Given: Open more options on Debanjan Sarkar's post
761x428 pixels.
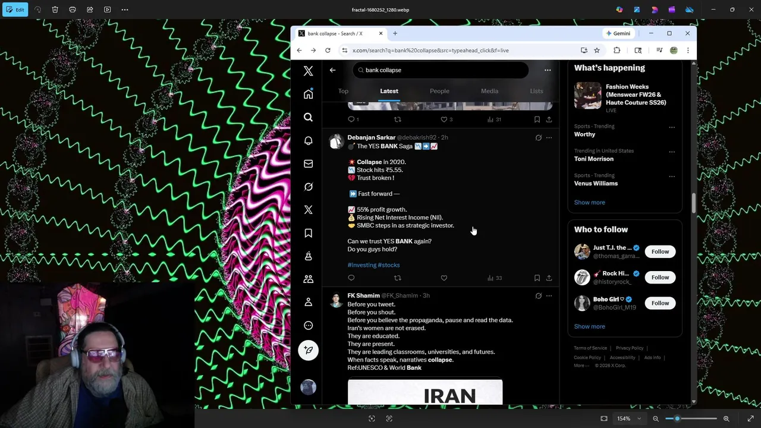Looking at the screenshot, I should coord(549,137).
